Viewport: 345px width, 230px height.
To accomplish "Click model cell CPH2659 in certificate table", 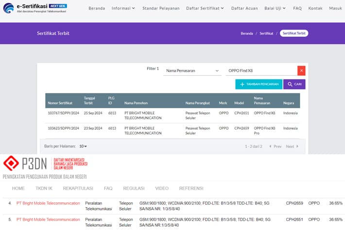I will click(x=241, y=128).
